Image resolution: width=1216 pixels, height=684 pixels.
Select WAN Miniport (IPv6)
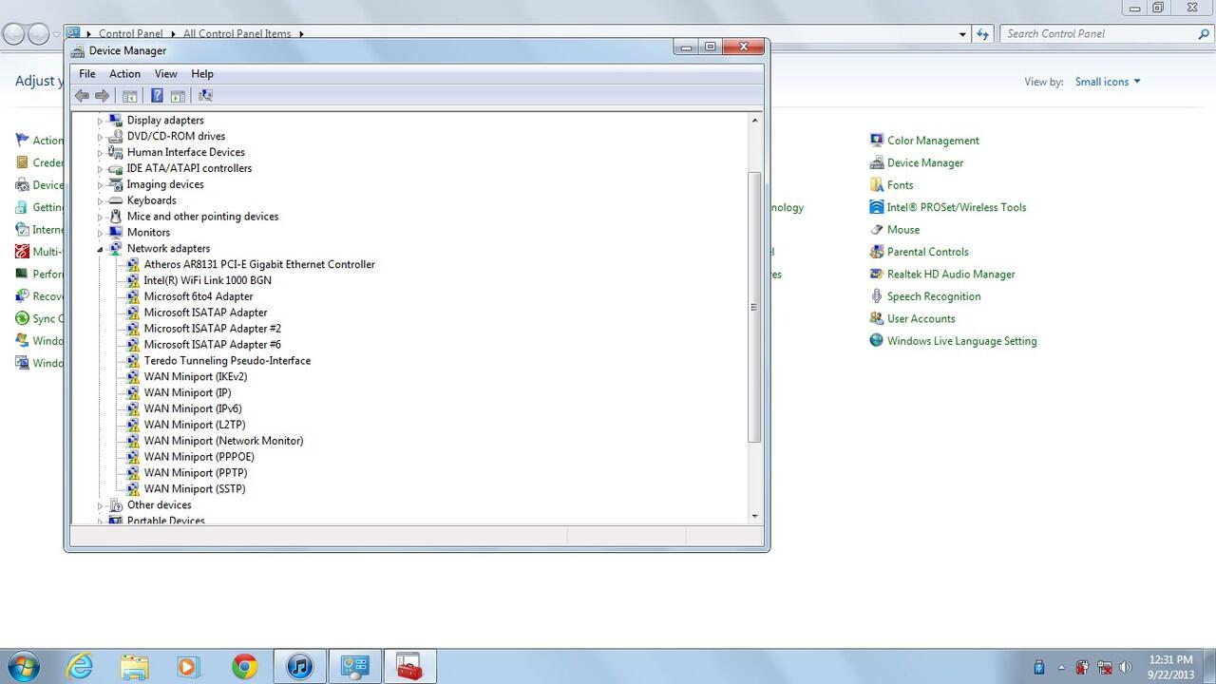193,408
